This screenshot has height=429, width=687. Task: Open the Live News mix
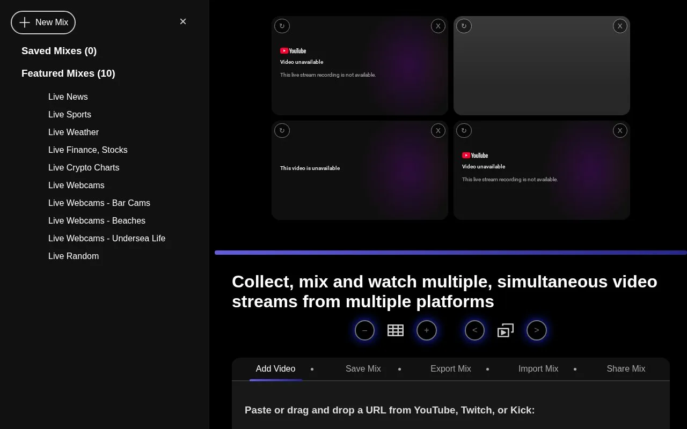coord(68,97)
